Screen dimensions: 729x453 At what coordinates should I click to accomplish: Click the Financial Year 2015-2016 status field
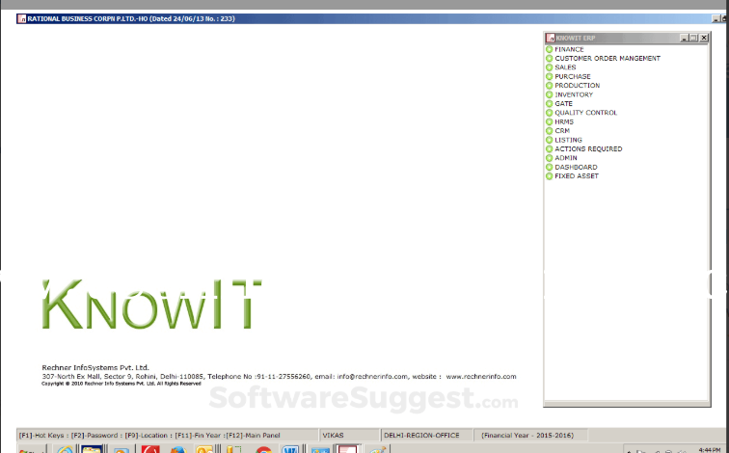pyautogui.click(x=530, y=436)
